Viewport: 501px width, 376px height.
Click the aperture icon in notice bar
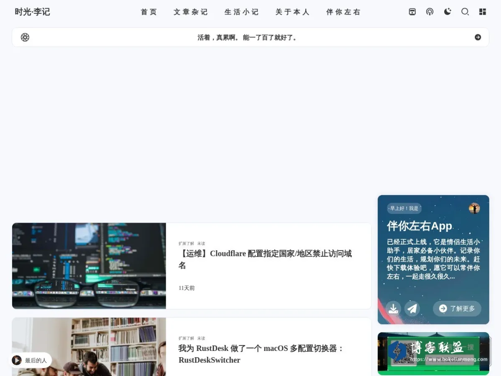tap(25, 37)
